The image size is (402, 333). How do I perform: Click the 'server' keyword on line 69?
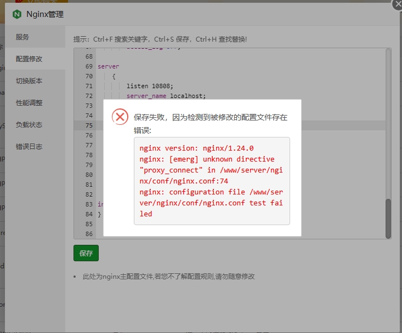point(108,66)
